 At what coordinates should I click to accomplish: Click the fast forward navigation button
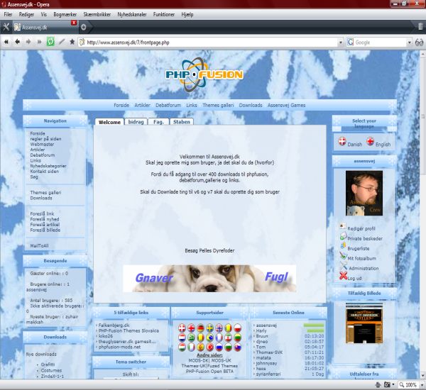tap(39, 42)
